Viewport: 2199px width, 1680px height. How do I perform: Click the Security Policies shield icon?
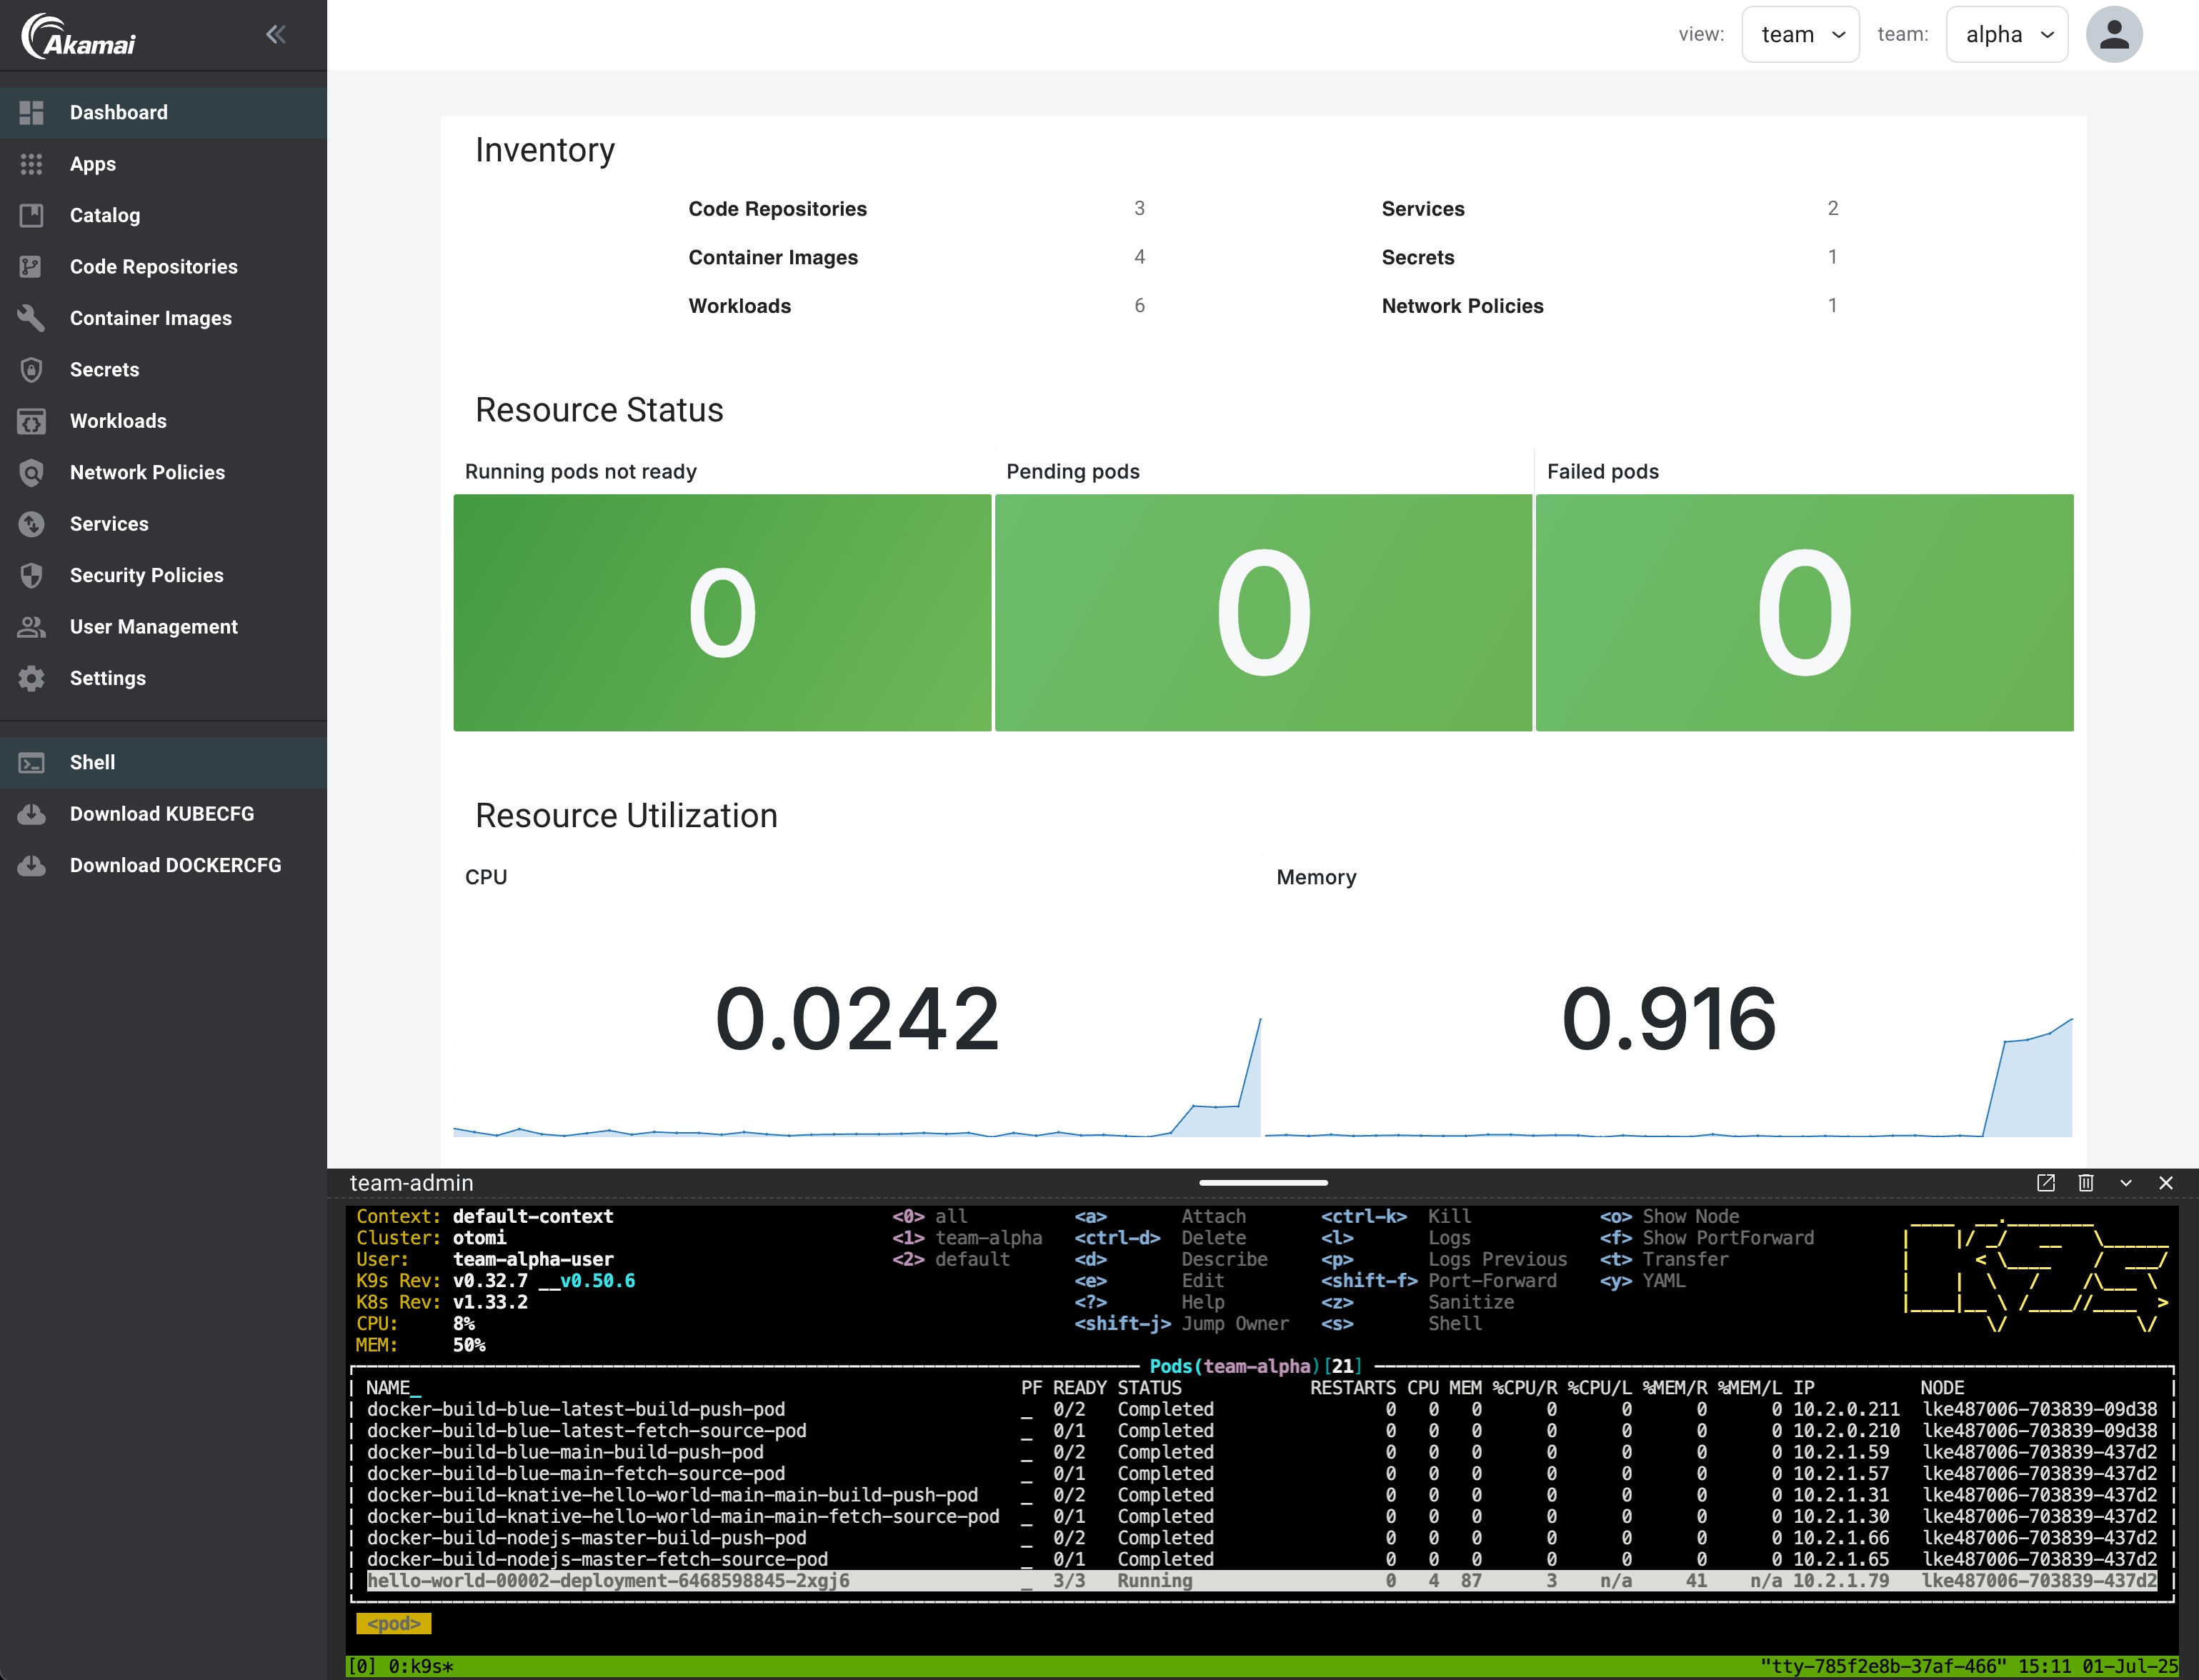click(31, 575)
